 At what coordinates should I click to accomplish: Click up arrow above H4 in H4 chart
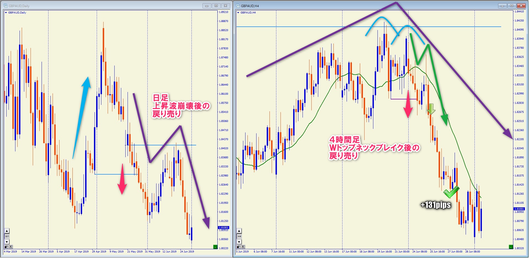pos(239,231)
